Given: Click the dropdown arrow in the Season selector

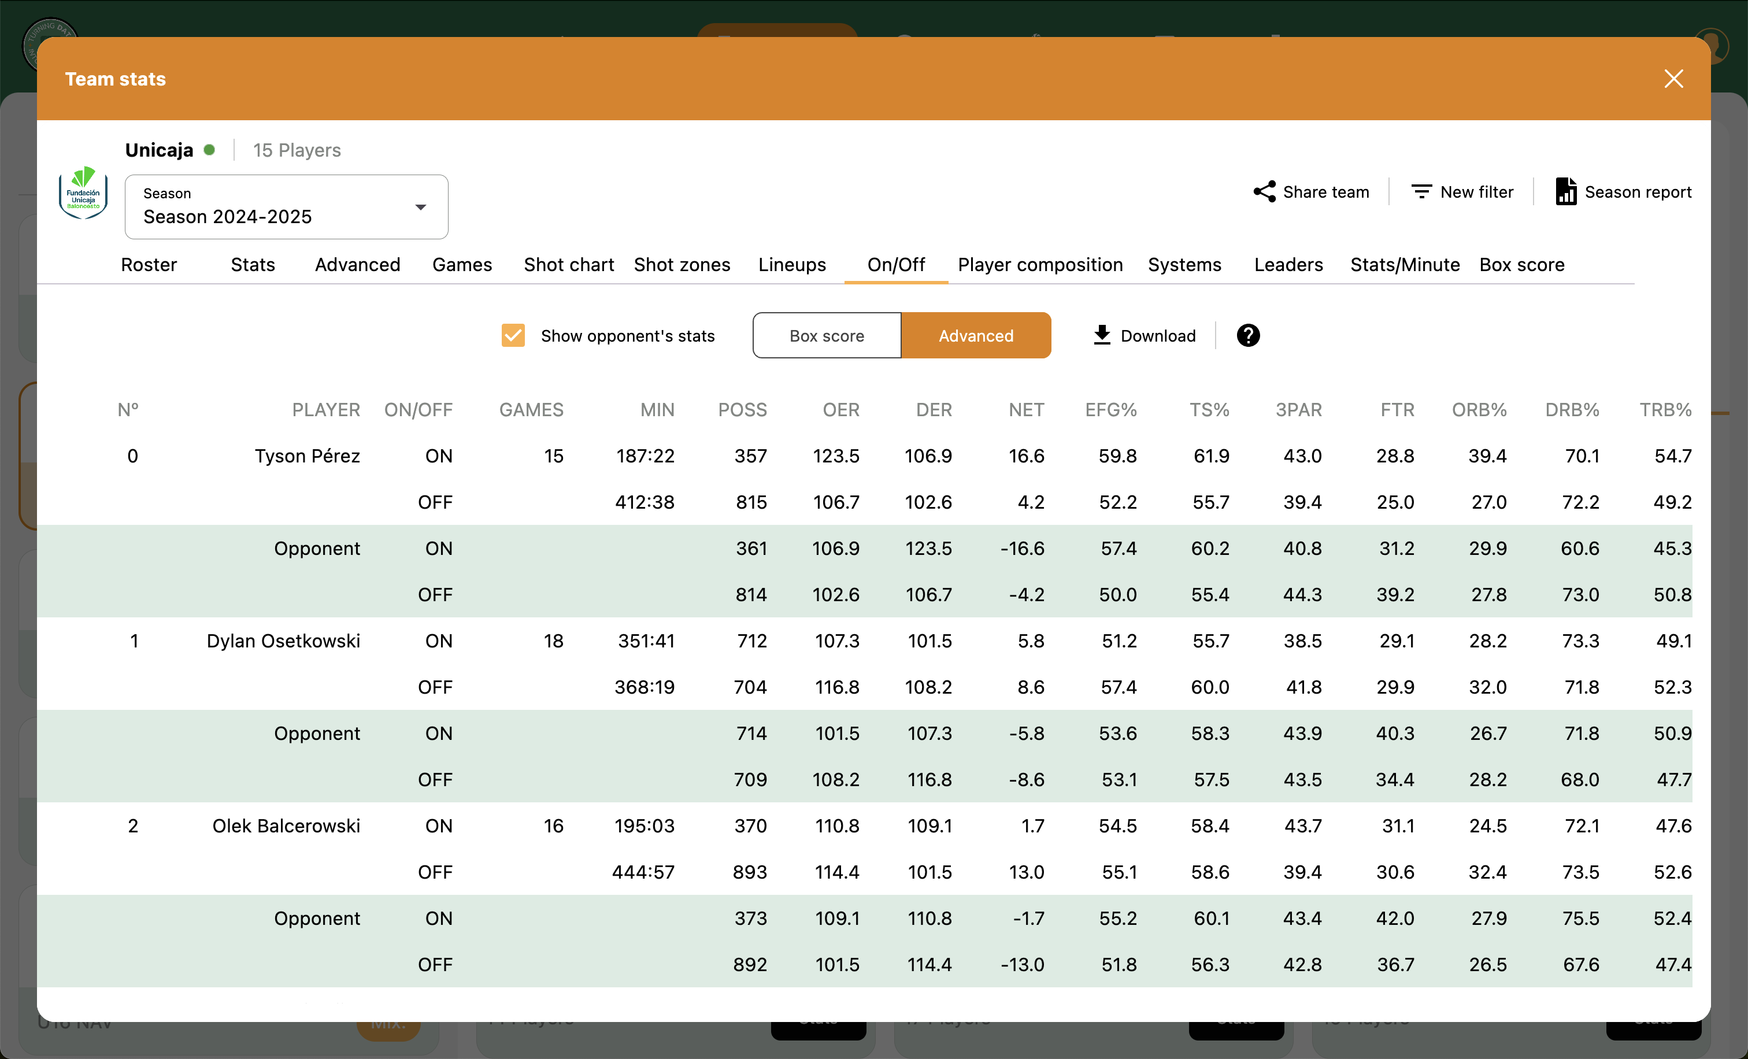Looking at the screenshot, I should [x=421, y=207].
